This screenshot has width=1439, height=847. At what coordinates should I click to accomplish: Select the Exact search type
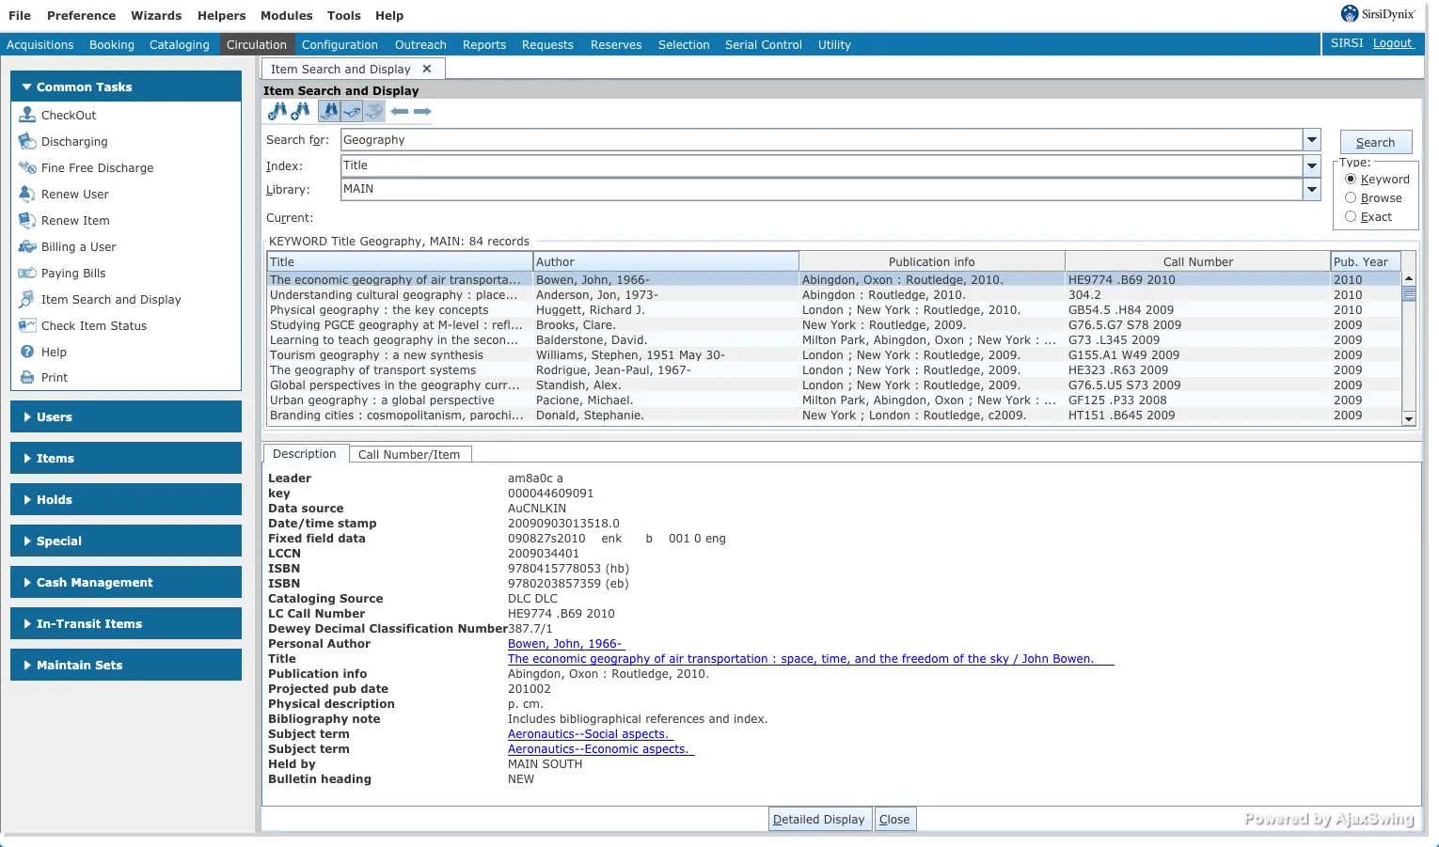click(1351, 216)
